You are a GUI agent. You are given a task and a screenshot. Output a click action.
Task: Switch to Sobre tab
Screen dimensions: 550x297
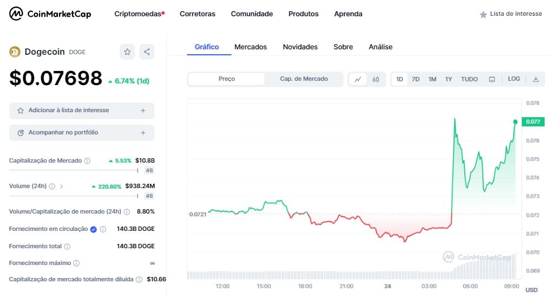point(343,47)
